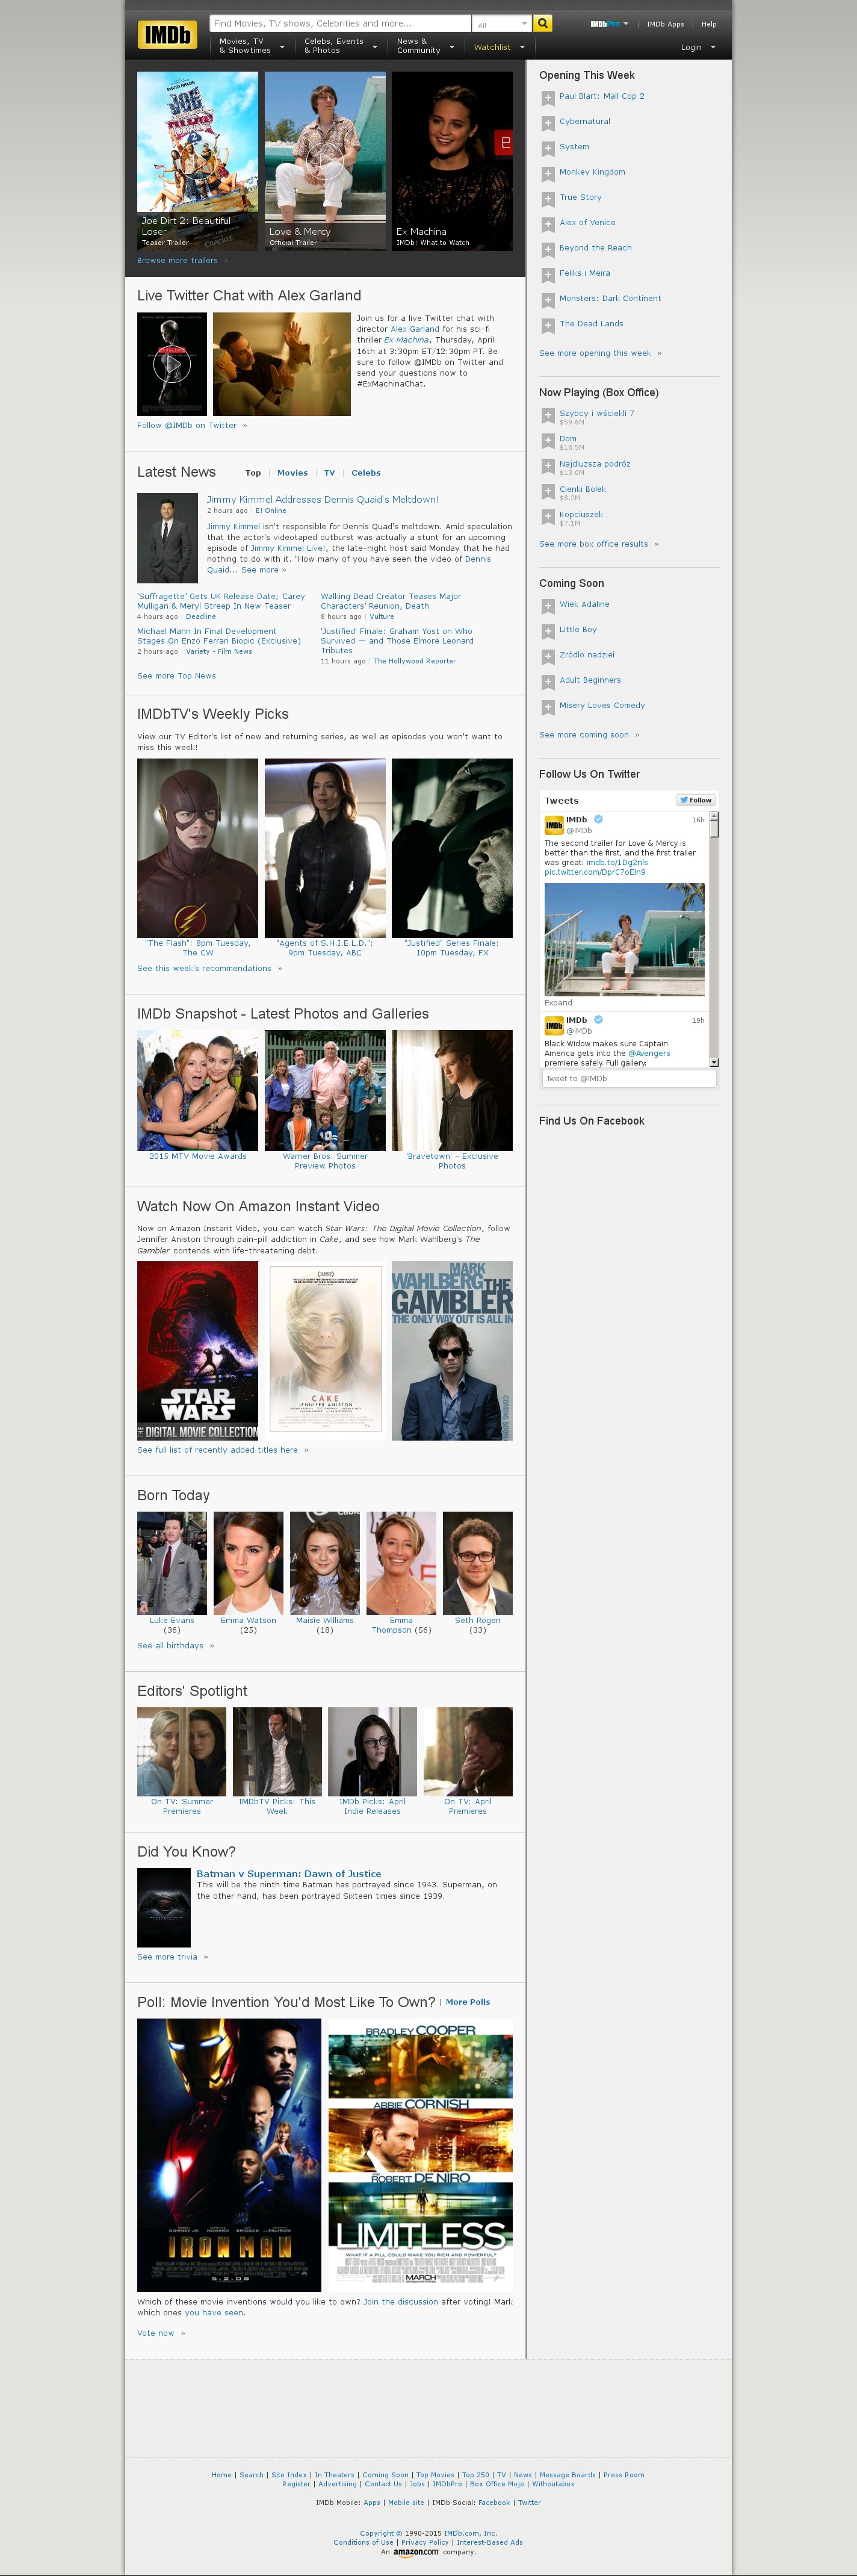Click the Twitter Follow button in Tweets widget

pos(695,800)
